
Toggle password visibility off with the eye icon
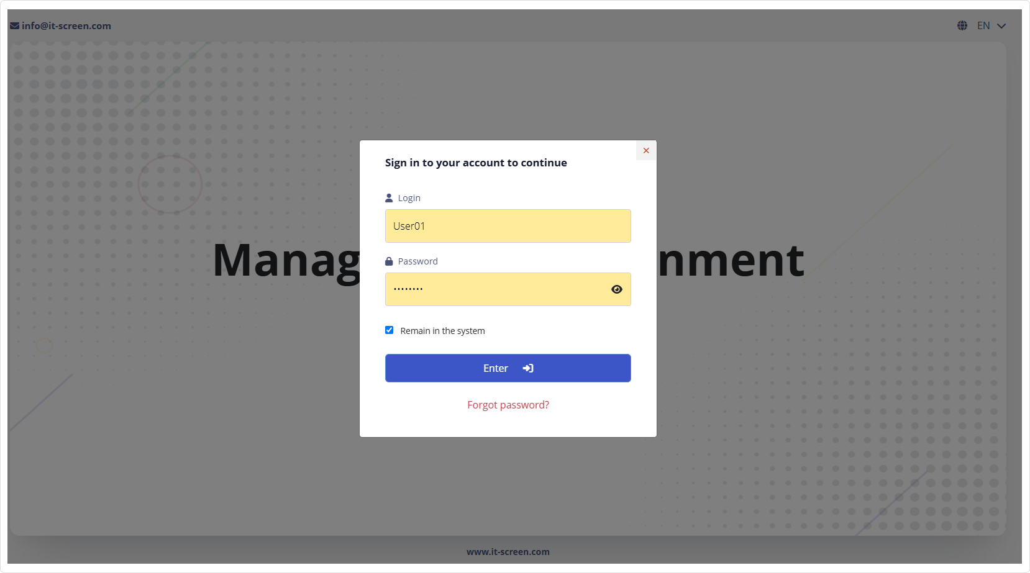point(616,289)
